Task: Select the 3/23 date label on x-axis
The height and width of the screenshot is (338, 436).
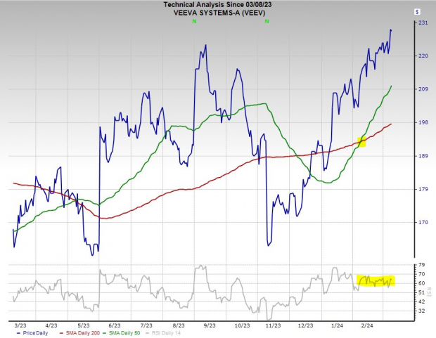Action: coord(20,325)
